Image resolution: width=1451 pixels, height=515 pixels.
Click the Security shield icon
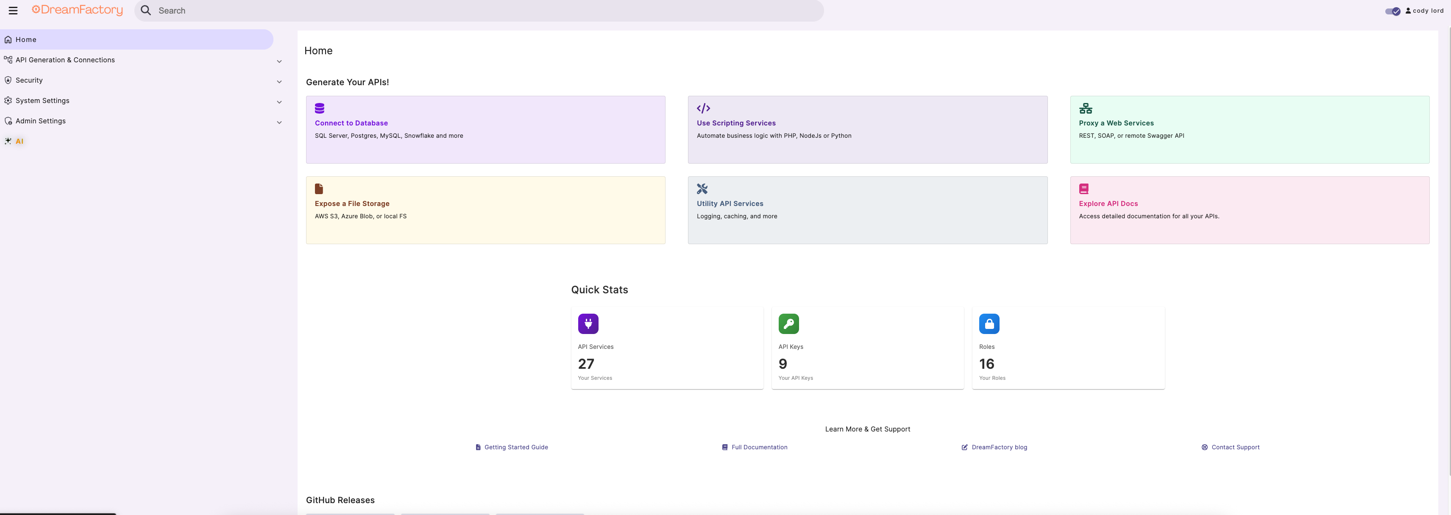coord(8,80)
